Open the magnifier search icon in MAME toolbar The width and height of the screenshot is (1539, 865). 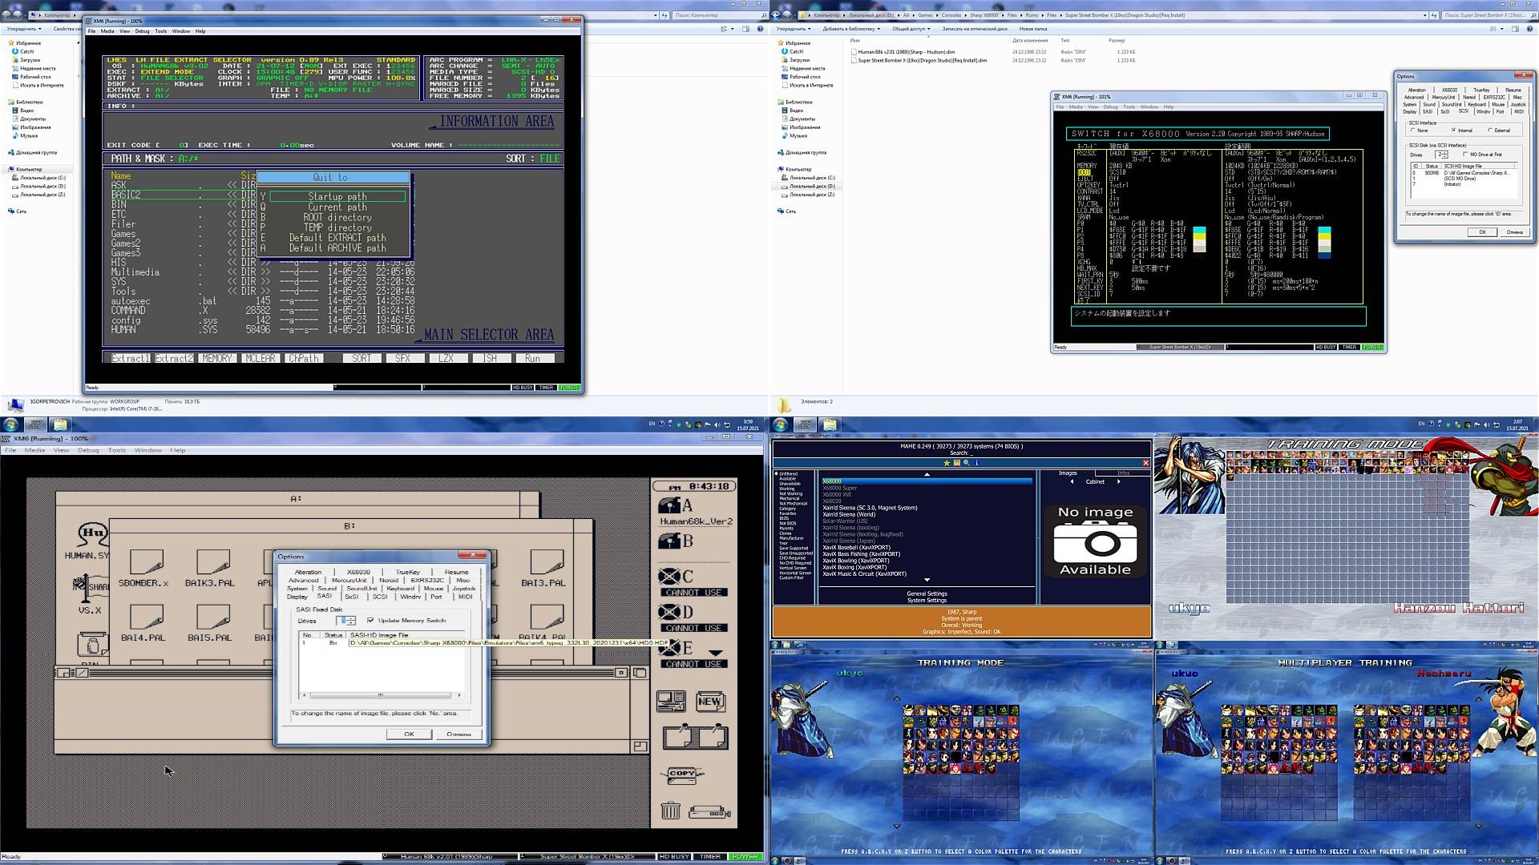(966, 463)
